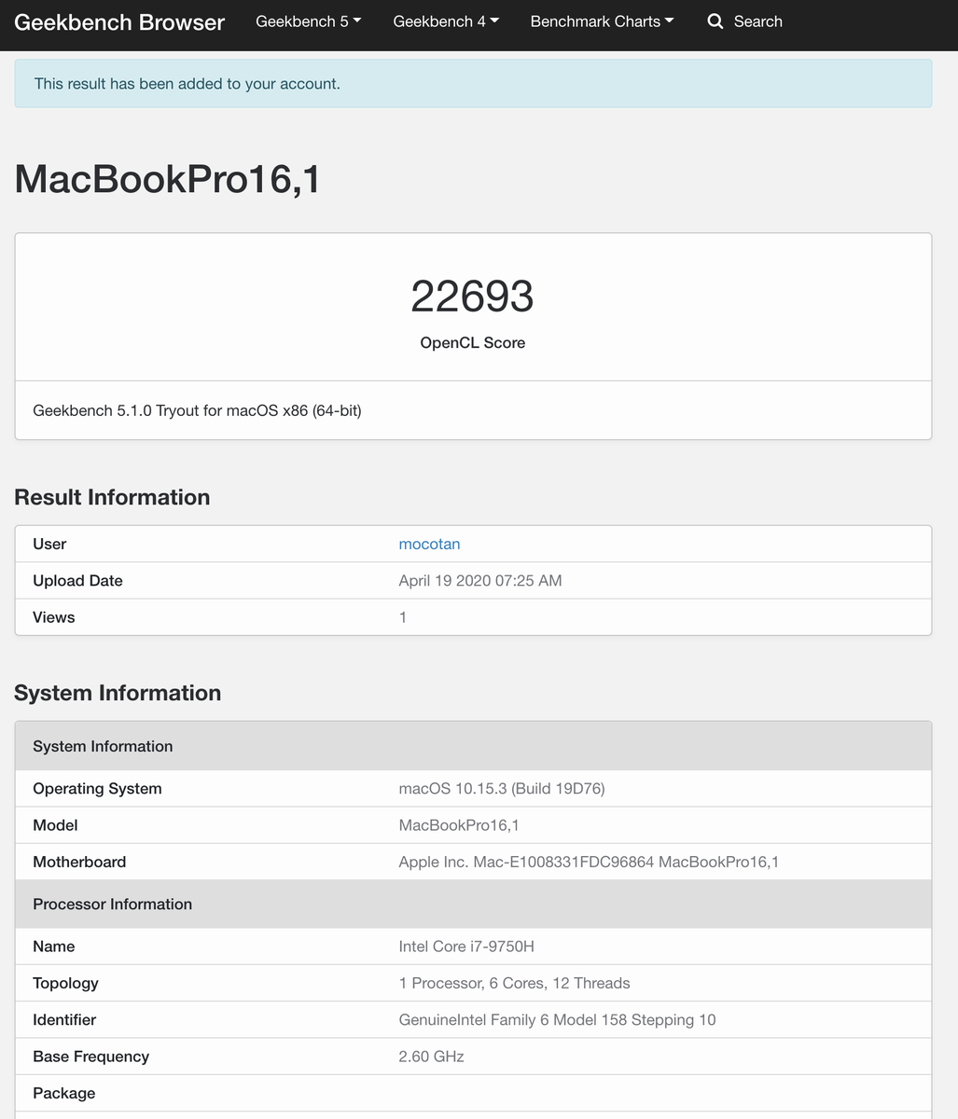
Task: Click the OpenCL Score label
Action: (x=473, y=343)
